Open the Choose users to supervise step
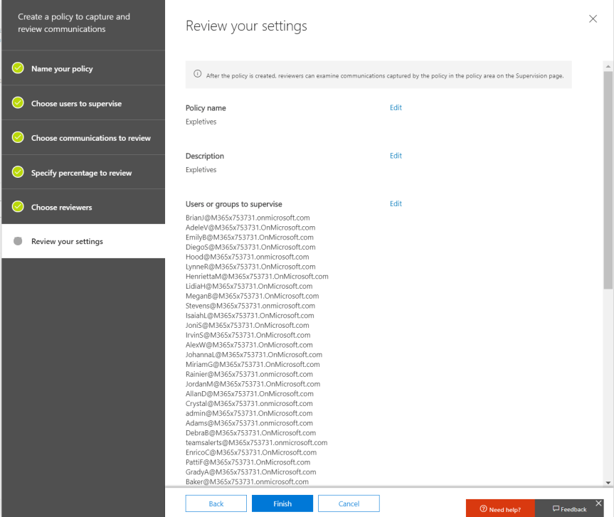614x517 pixels. tap(76, 103)
